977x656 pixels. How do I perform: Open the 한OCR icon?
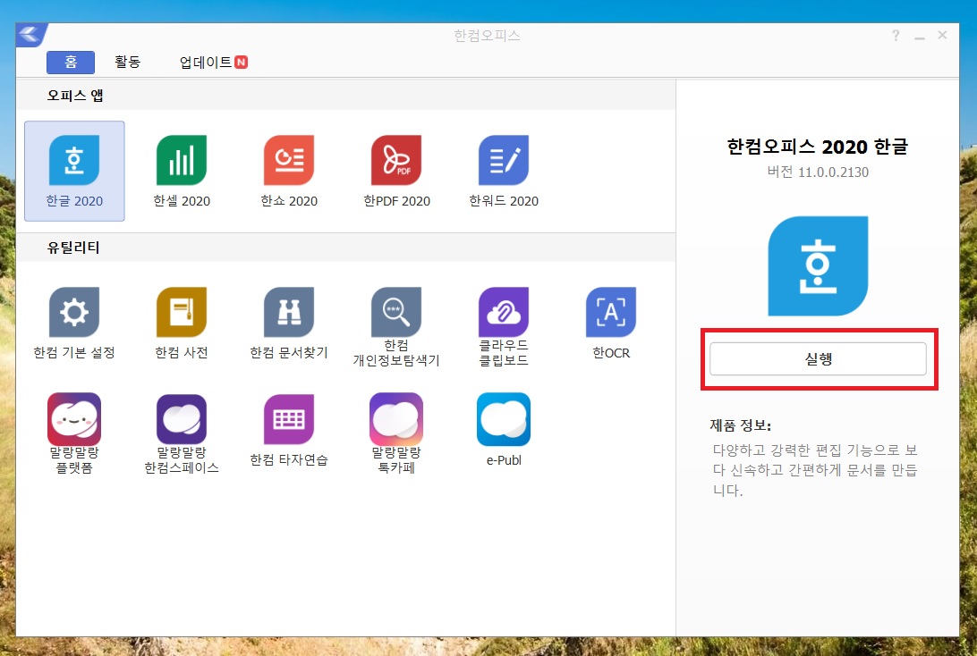pyautogui.click(x=611, y=312)
